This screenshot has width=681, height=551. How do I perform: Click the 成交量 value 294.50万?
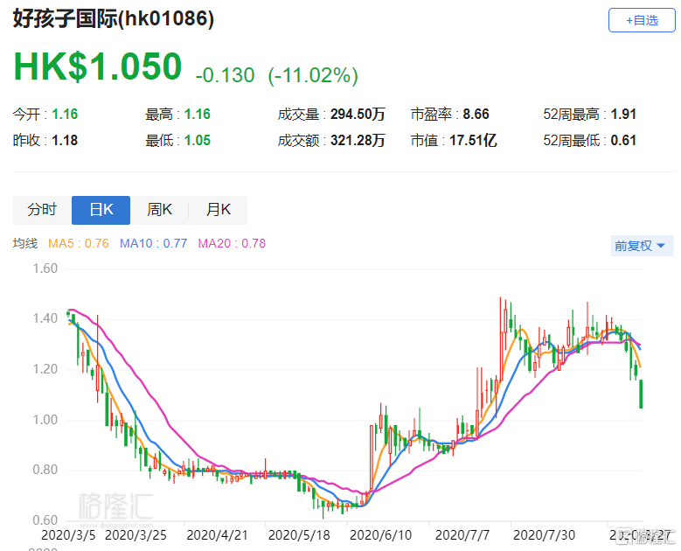358,115
